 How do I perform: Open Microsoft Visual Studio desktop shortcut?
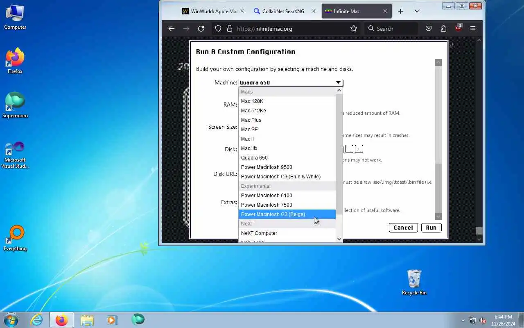pyautogui.click(x=15, y=155)
